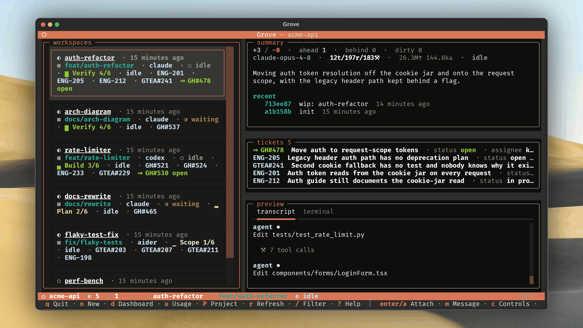This screenshot has width=583, height=328.
Task: Click Refresh in the shortcut bar
Action: click(266, 304)
